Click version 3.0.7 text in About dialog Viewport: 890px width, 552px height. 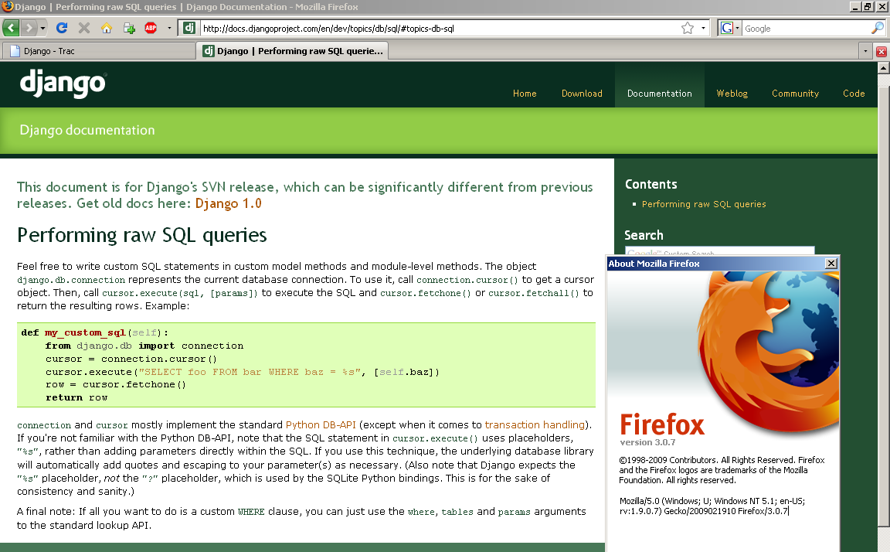tap(647, 441)
